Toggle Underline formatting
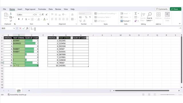Viewport: 183px width, 103px height. (26, 19)
